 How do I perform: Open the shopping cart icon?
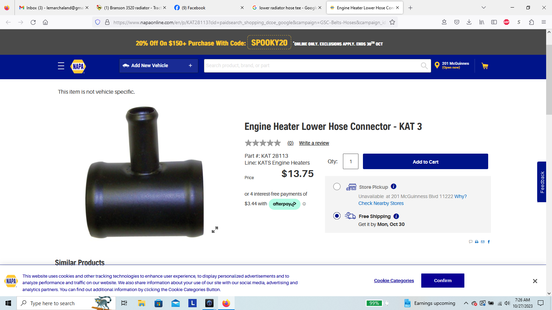click(485, 66)
